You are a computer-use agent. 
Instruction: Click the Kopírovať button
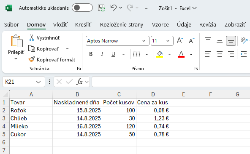43,49
